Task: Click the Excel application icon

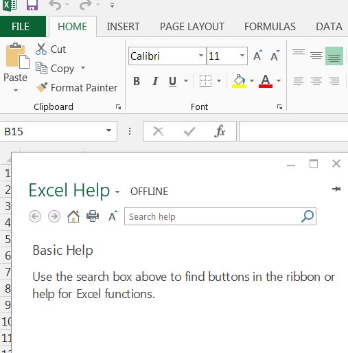Action: click(10, 5)
